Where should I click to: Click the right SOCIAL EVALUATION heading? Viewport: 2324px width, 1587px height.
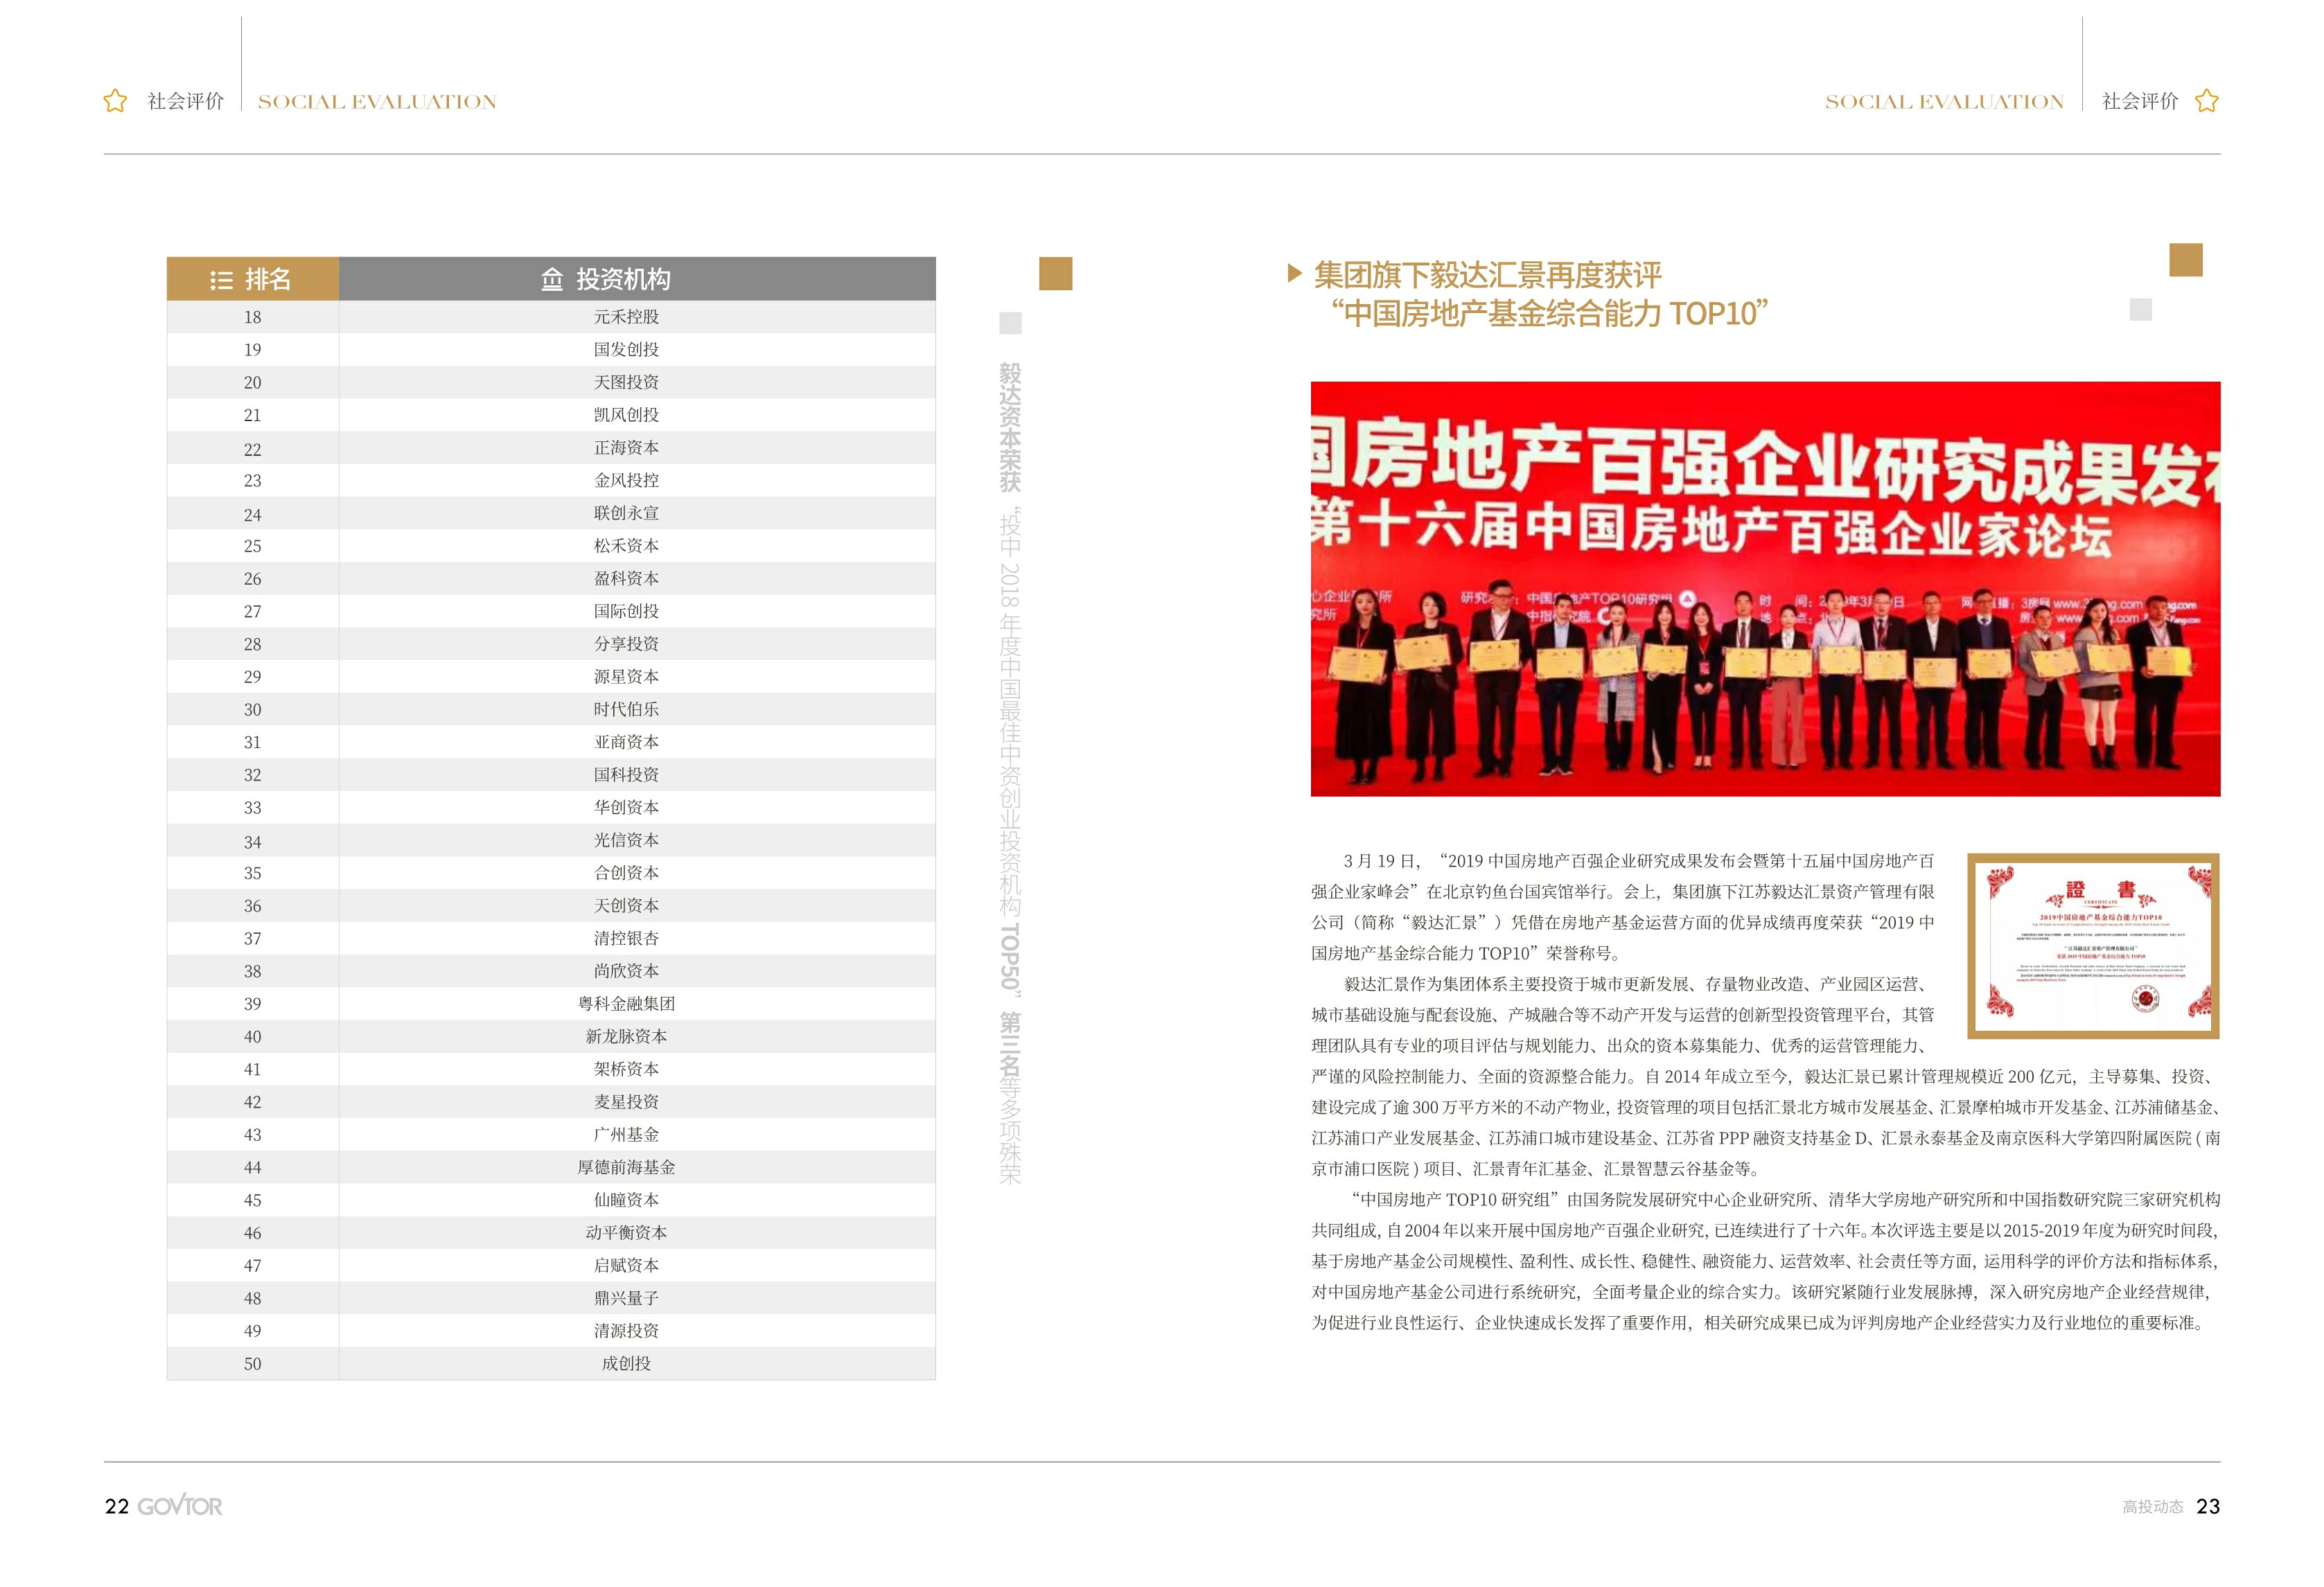[x=1944, y=102]
